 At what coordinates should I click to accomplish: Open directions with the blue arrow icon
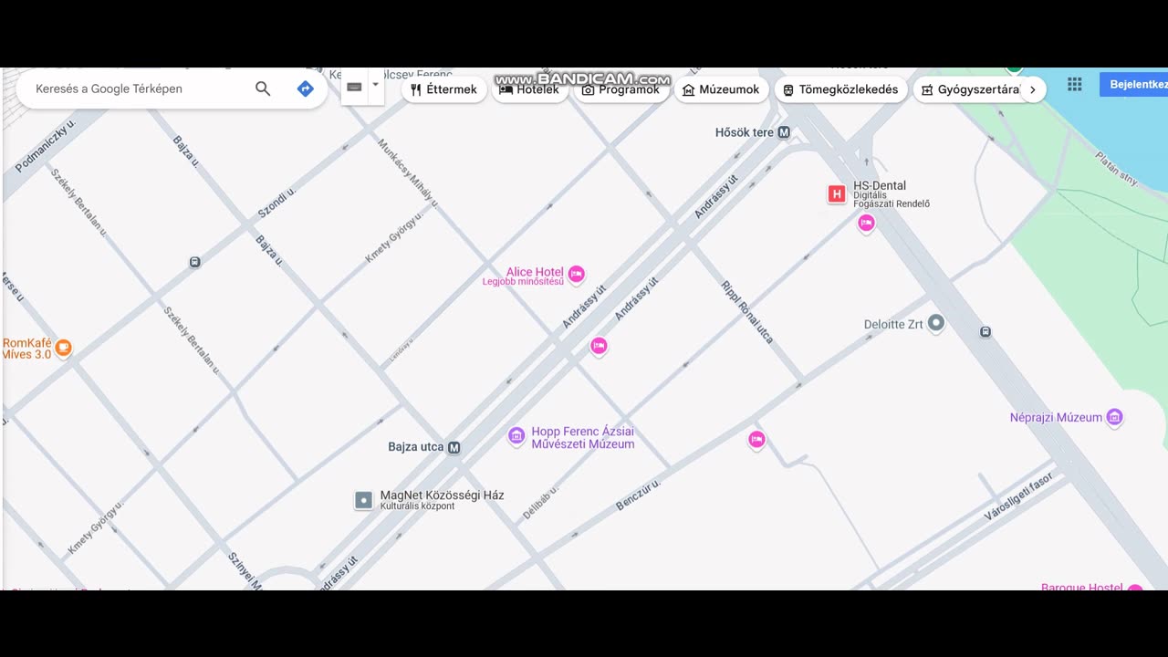(x=306, y=89)
